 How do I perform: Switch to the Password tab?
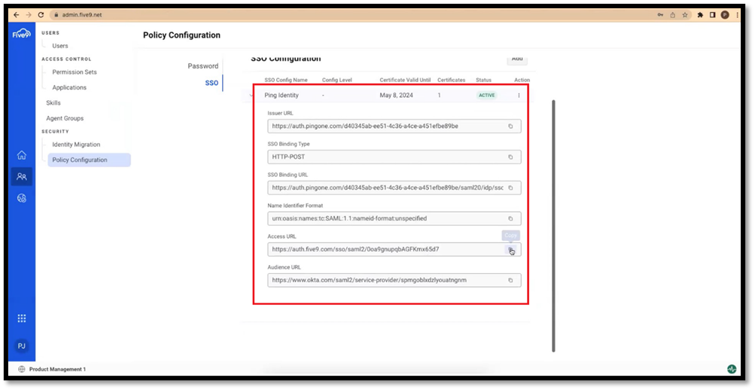pyautogui.click(x=202, y=66)
